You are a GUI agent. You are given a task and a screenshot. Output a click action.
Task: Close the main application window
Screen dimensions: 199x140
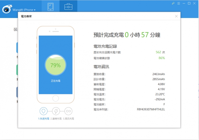[x=194, y=3]
